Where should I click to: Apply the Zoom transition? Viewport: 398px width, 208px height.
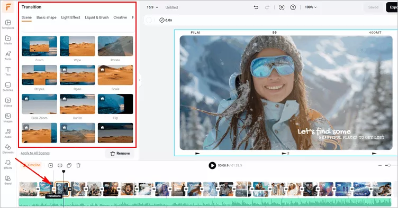coord(39,46)
